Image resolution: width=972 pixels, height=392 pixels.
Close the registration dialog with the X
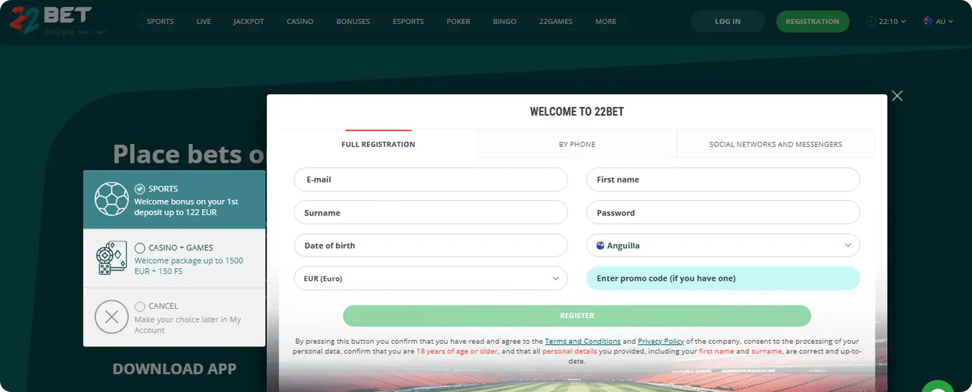(x=897, y=96)
